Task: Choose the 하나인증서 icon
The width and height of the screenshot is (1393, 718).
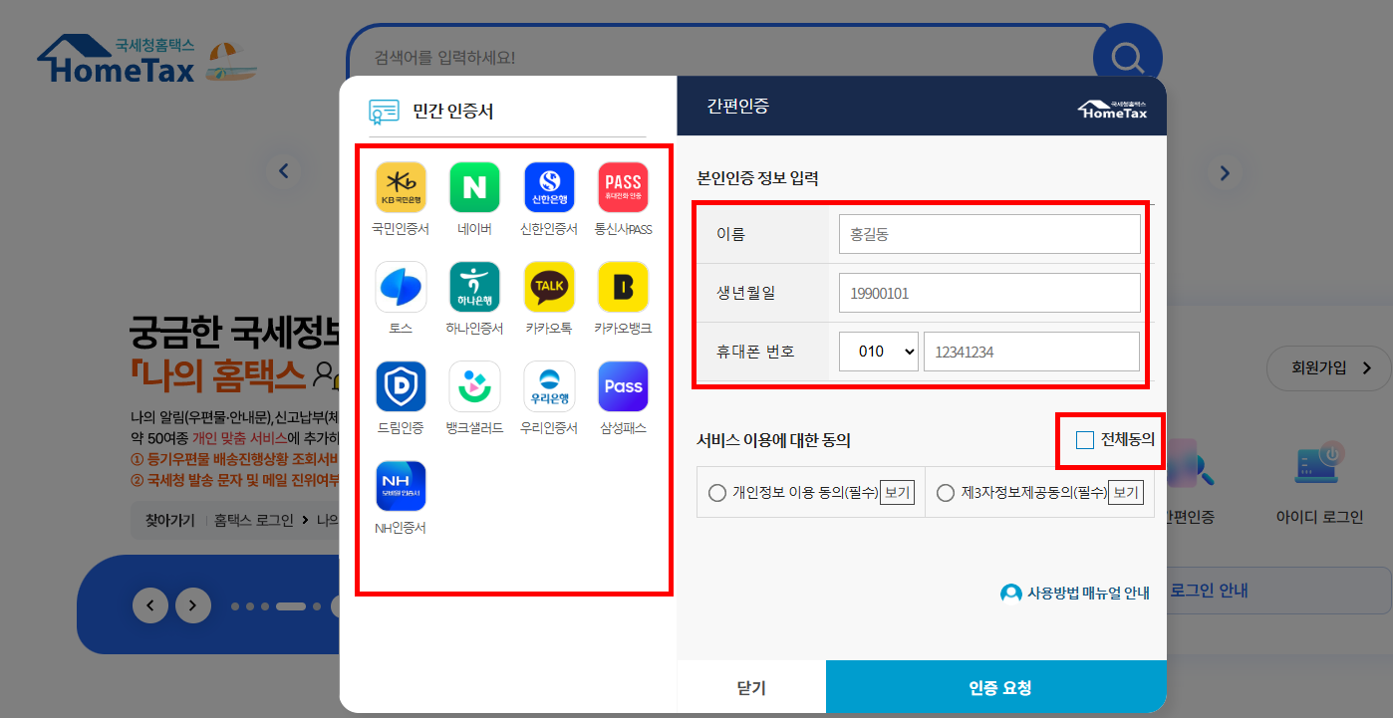Action: point(474,287)
